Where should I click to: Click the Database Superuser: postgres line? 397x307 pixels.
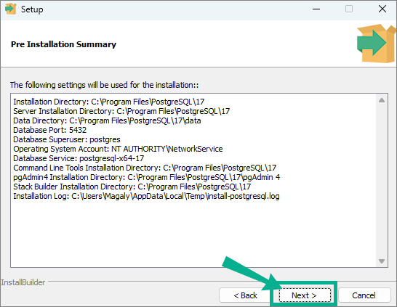(x=67, y=139)
